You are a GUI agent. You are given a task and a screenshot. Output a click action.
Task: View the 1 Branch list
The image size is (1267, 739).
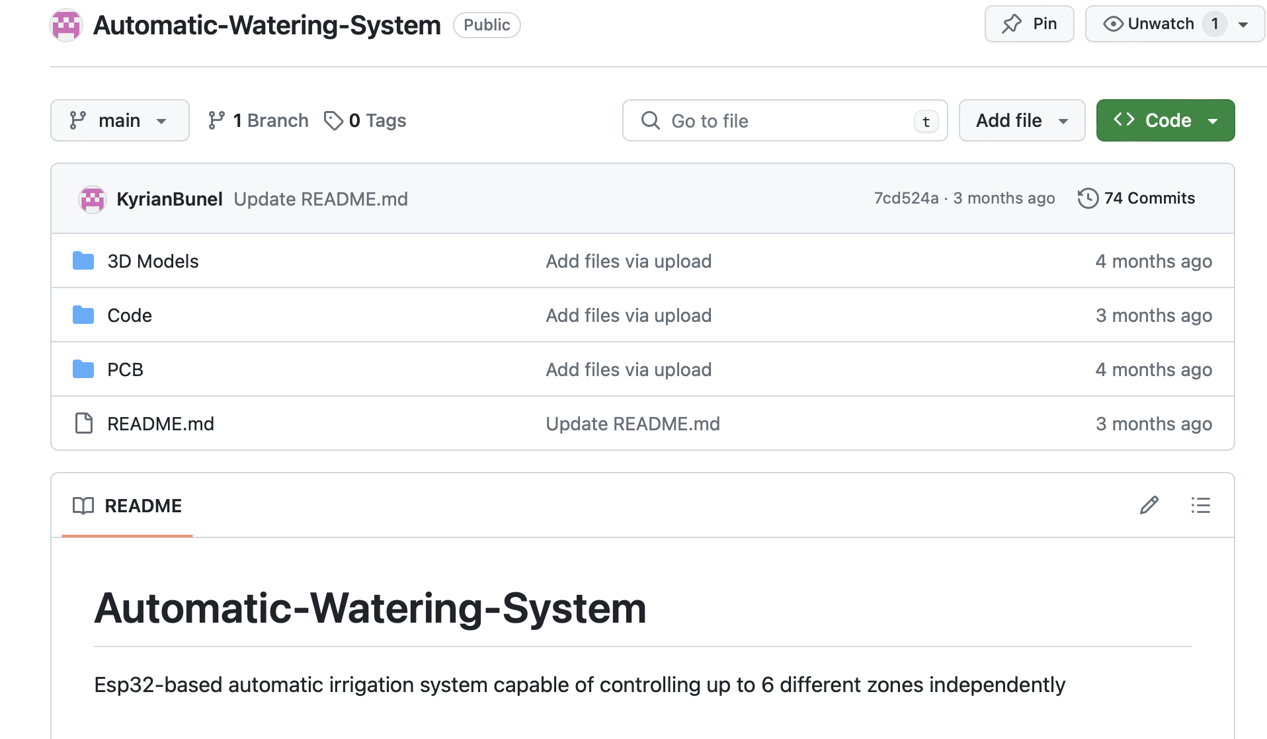click(x=258, y=120)
